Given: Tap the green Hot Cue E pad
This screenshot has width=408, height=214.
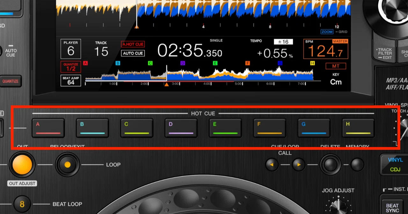Looking at the screenshot, I should click(225, 128).
